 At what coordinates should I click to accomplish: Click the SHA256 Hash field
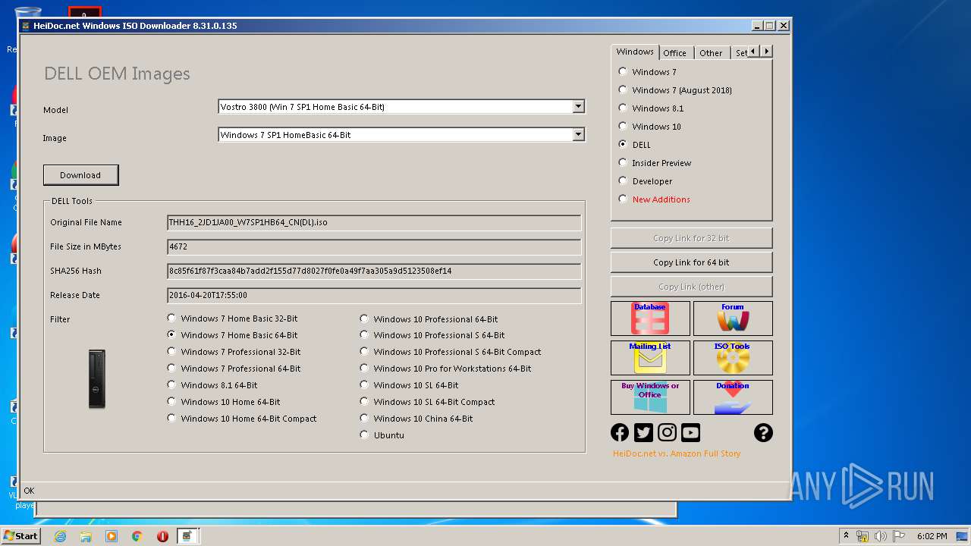374,271
